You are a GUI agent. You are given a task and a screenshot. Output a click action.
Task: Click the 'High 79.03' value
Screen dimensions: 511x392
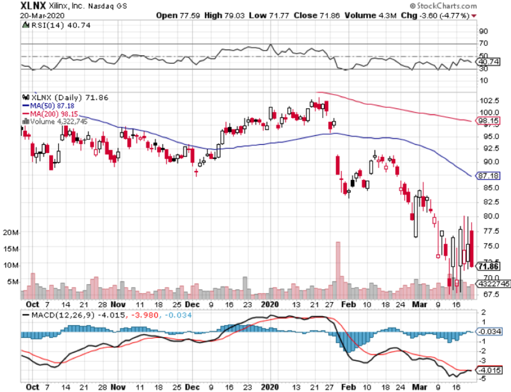point(224,15)
